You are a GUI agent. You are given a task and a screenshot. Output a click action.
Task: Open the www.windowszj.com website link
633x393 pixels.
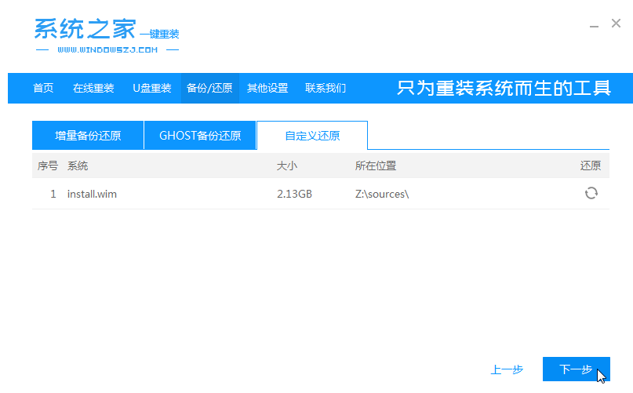(x=107, y=49)
